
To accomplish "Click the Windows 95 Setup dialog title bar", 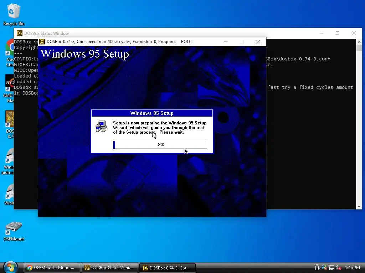I will tap(152, 113).
